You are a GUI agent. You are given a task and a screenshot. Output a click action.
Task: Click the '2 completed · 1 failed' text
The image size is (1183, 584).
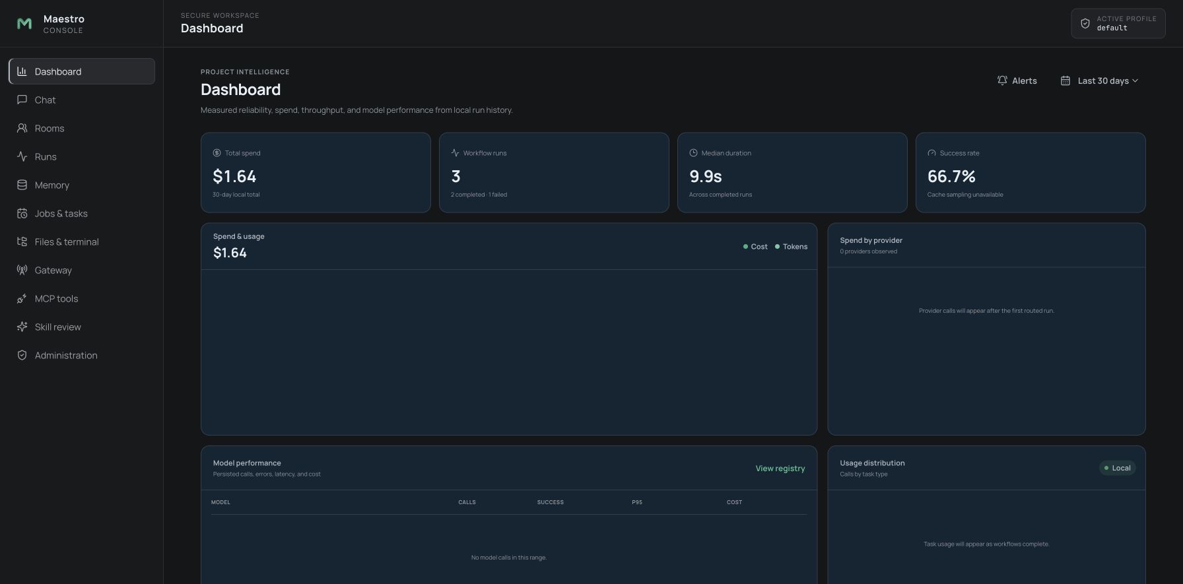coord(479,195)
